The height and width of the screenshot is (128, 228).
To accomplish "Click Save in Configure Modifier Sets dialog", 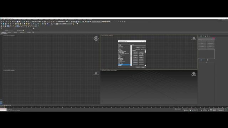I will 138,47.
